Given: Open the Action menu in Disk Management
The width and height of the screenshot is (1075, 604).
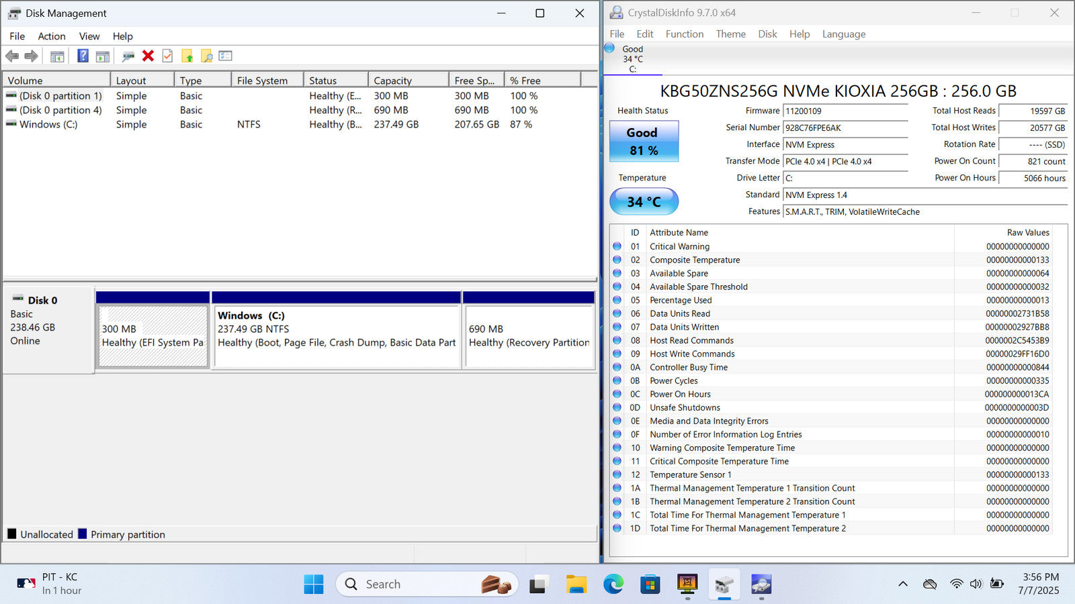Looking at the screenshot, I should 51,36.
